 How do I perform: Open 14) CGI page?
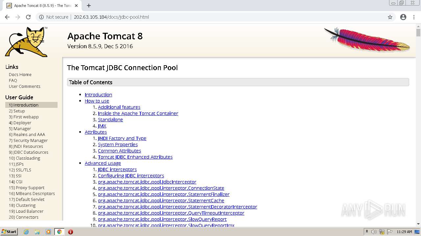coord(15,182)
